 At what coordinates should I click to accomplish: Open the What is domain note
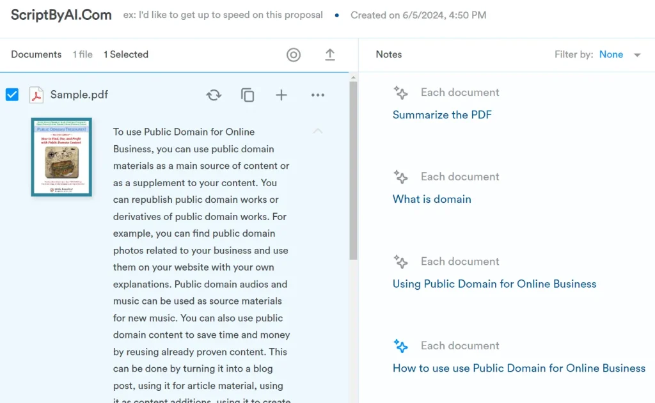click(432, 199)
